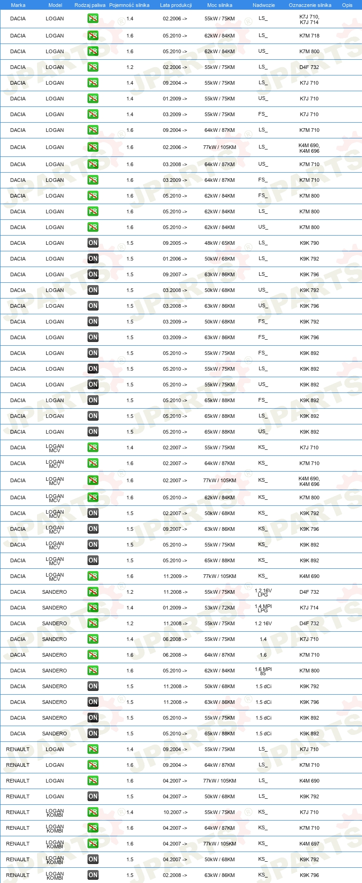This screenshot has width=362, height=883.
Task: Click petrol icon in Logan MCV 11.2009 K4M 690 row
Action: [93, 576]
